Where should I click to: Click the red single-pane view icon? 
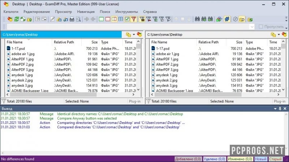108,19
